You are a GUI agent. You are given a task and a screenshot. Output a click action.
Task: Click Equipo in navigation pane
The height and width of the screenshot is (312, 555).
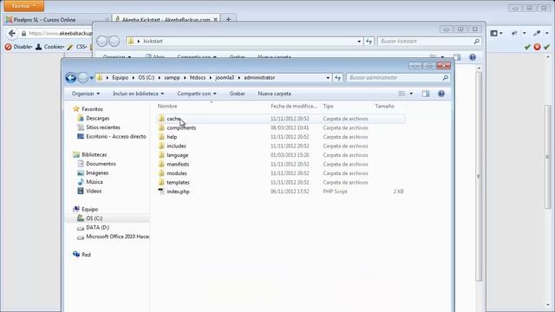[89, 210]
